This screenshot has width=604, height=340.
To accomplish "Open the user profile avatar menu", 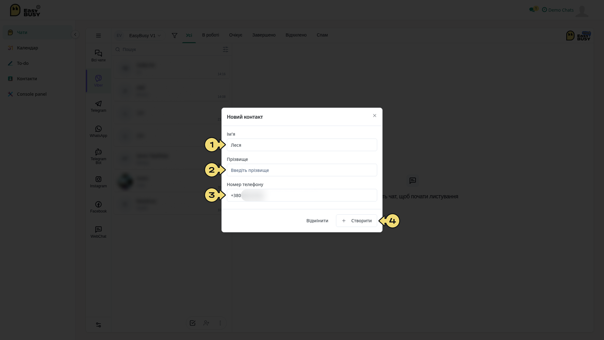I will (x=582, y=11).
